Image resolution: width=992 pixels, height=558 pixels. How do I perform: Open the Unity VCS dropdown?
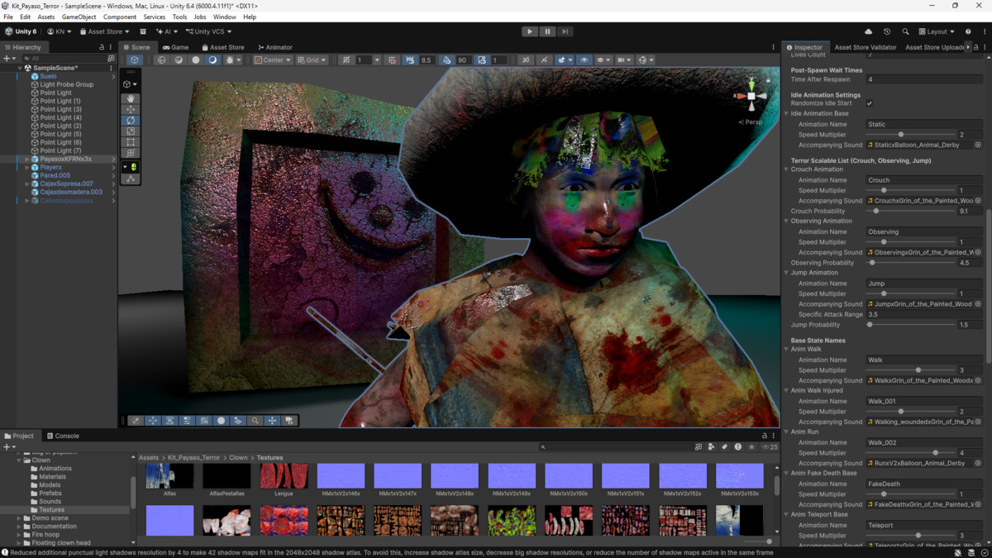coord(209,31)
